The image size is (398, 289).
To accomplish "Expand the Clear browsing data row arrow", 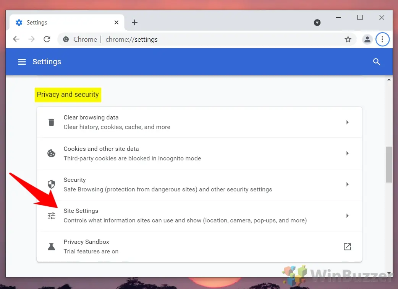I will [x=347, y=122].
